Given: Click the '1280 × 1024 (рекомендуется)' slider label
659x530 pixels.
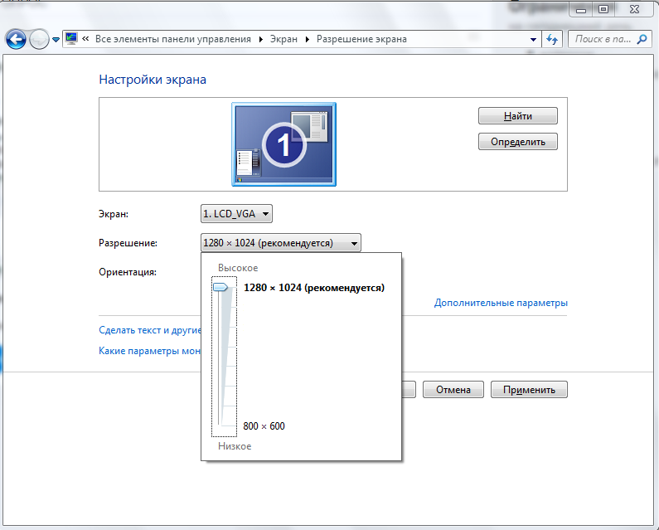Looking at the screenshot, I should (x=314, y=288).
